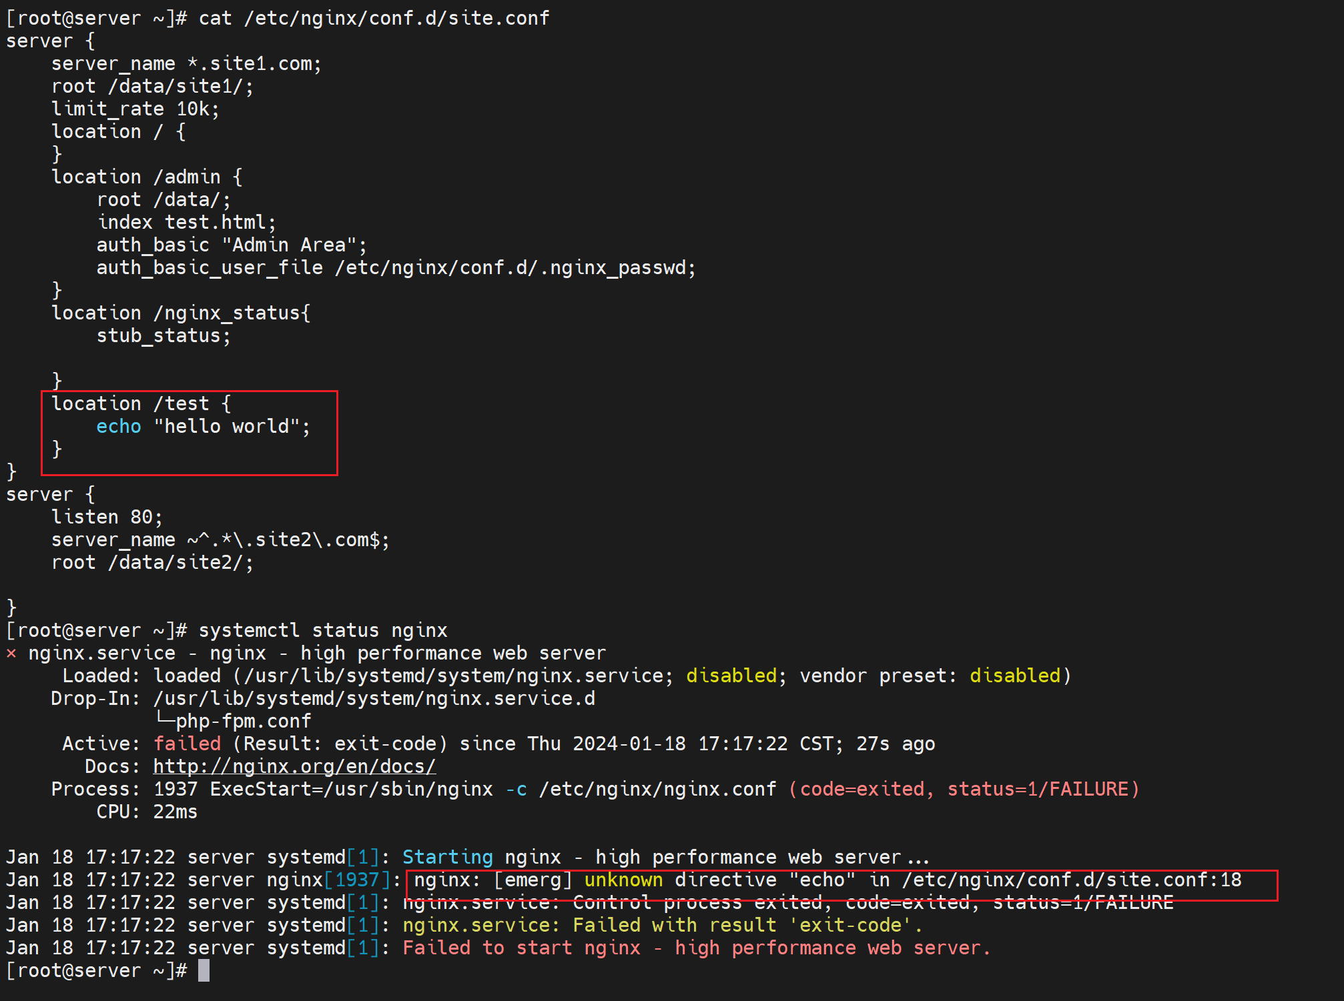
Task: Click the 'status=1/FAILURE' process text in red
Action: pyautogui.click(x=1038, y=789)
